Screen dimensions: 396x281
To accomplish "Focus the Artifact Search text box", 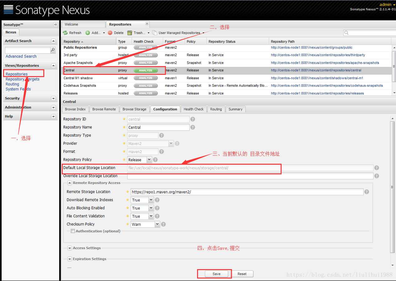I will point(28,50).
